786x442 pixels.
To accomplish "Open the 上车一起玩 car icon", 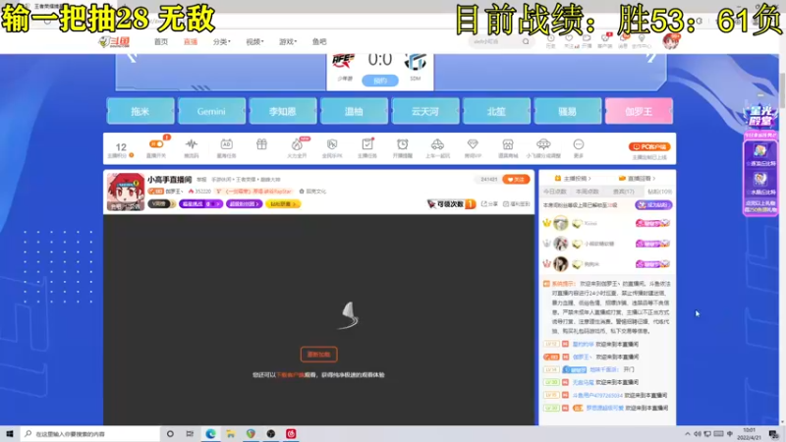I will click(x=437, y=144).
